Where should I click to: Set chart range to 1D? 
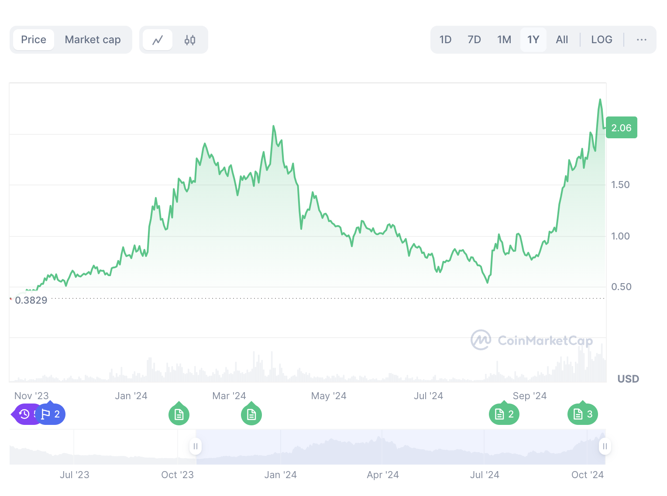(445, 40)
